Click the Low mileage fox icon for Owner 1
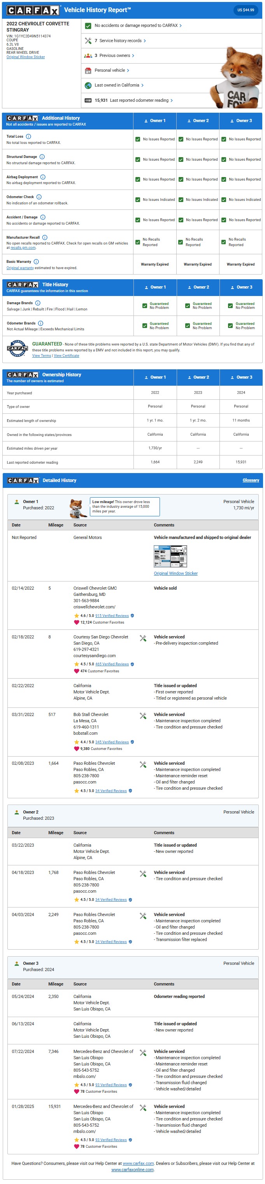Screen dimensions: 265x1184 click(78, 509)
